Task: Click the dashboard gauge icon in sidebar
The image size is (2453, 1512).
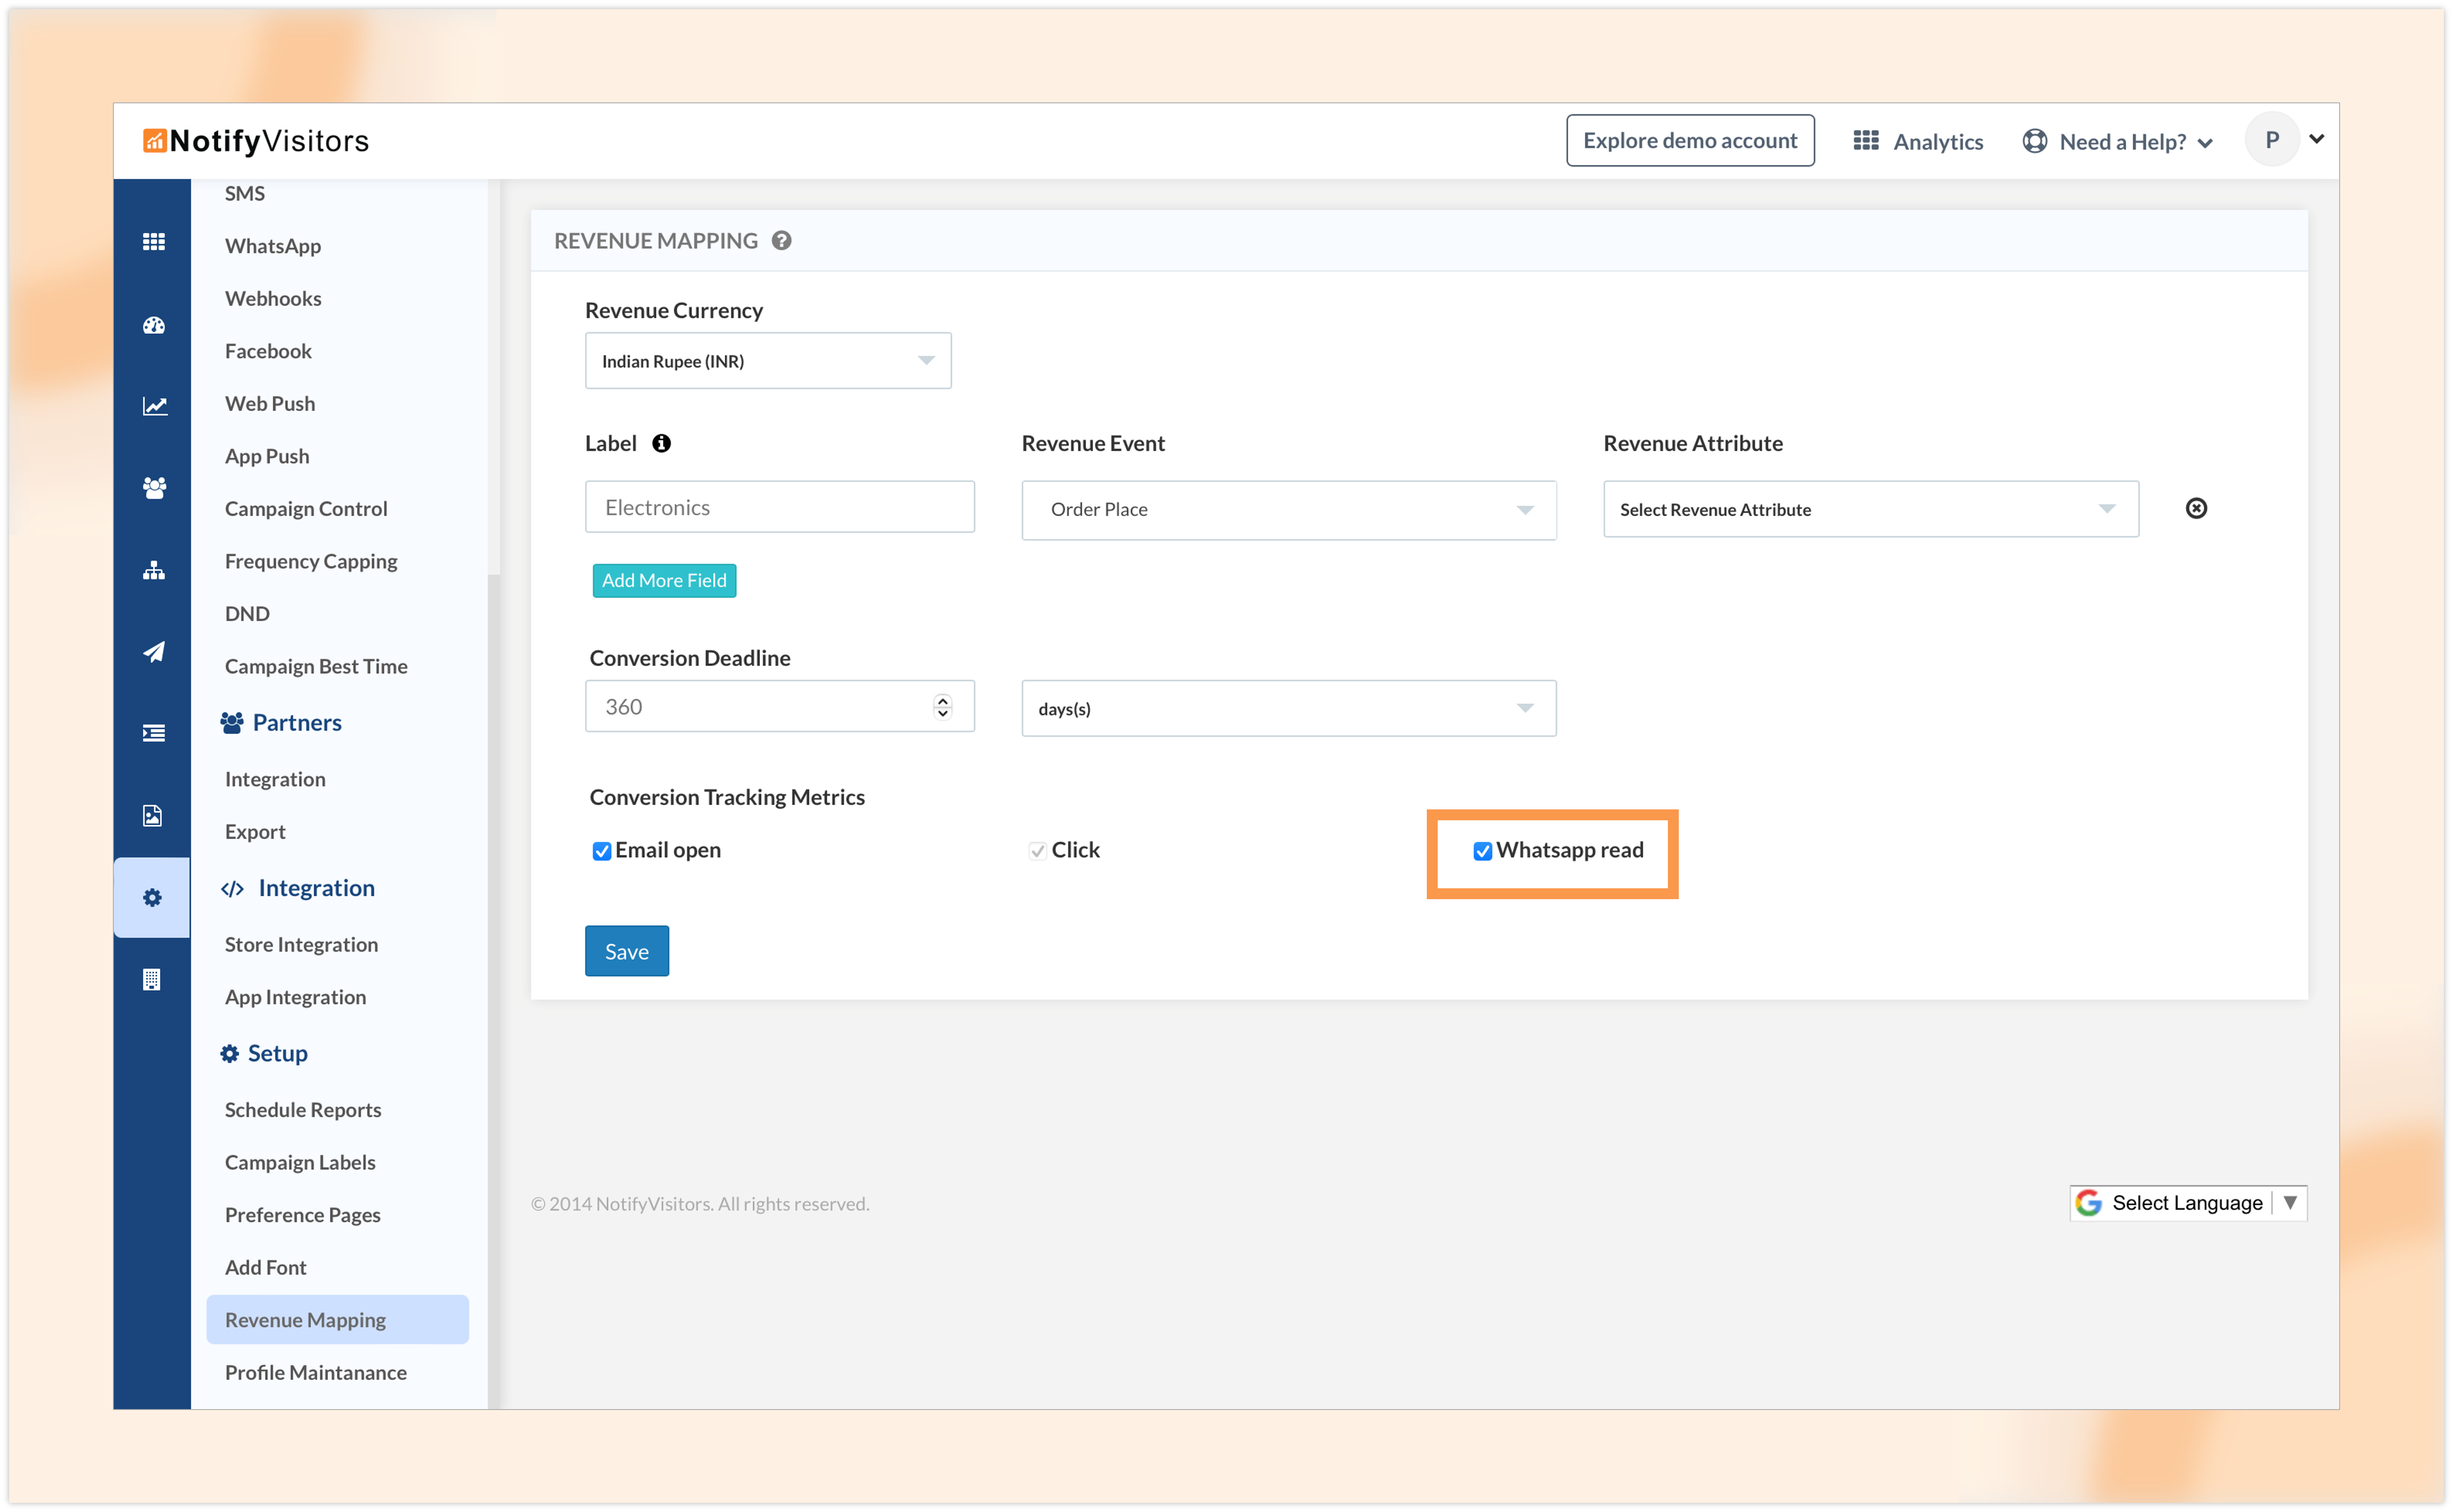Action: 153,325
